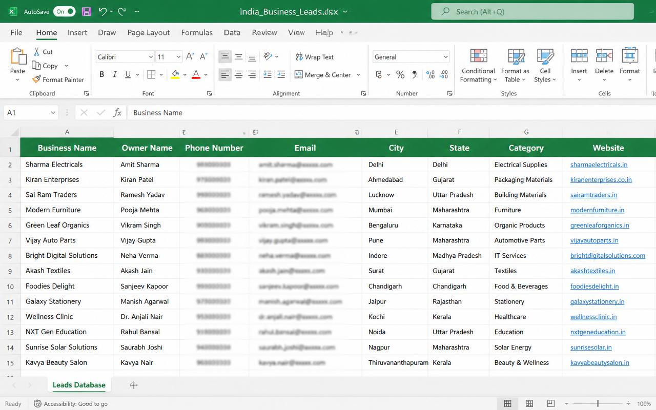Toggle Wrap Text
Image resolution: width=656 pixels, height=410 pixels.
coord(314,57)
